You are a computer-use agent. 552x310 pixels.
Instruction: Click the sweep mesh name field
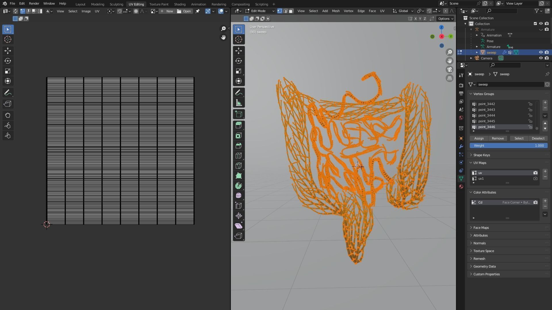click(x=510, y=84)
